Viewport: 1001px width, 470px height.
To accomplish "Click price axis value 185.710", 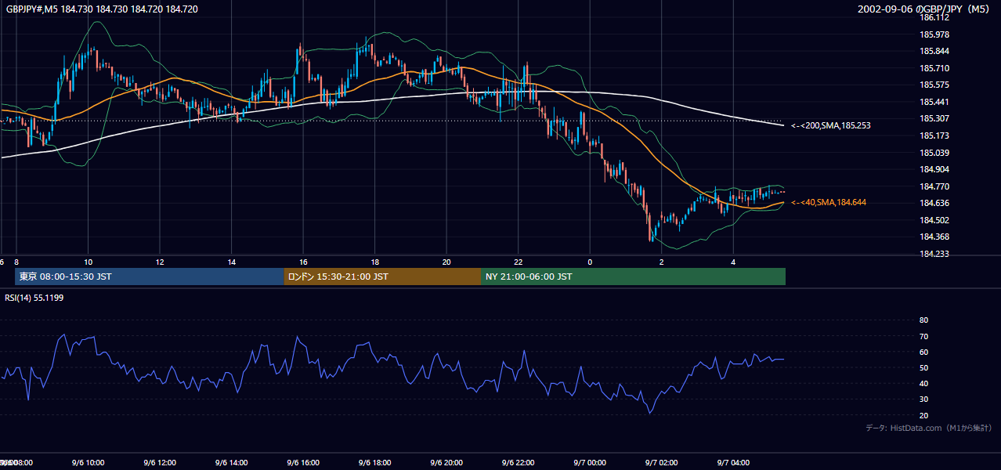I will click(934, 68).
